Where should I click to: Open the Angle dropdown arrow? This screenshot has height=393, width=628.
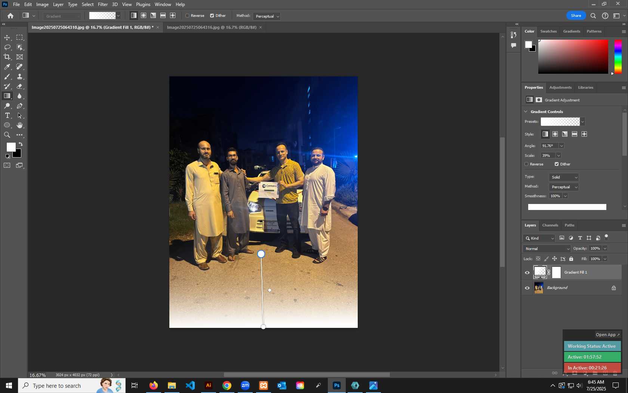(561, 146)
